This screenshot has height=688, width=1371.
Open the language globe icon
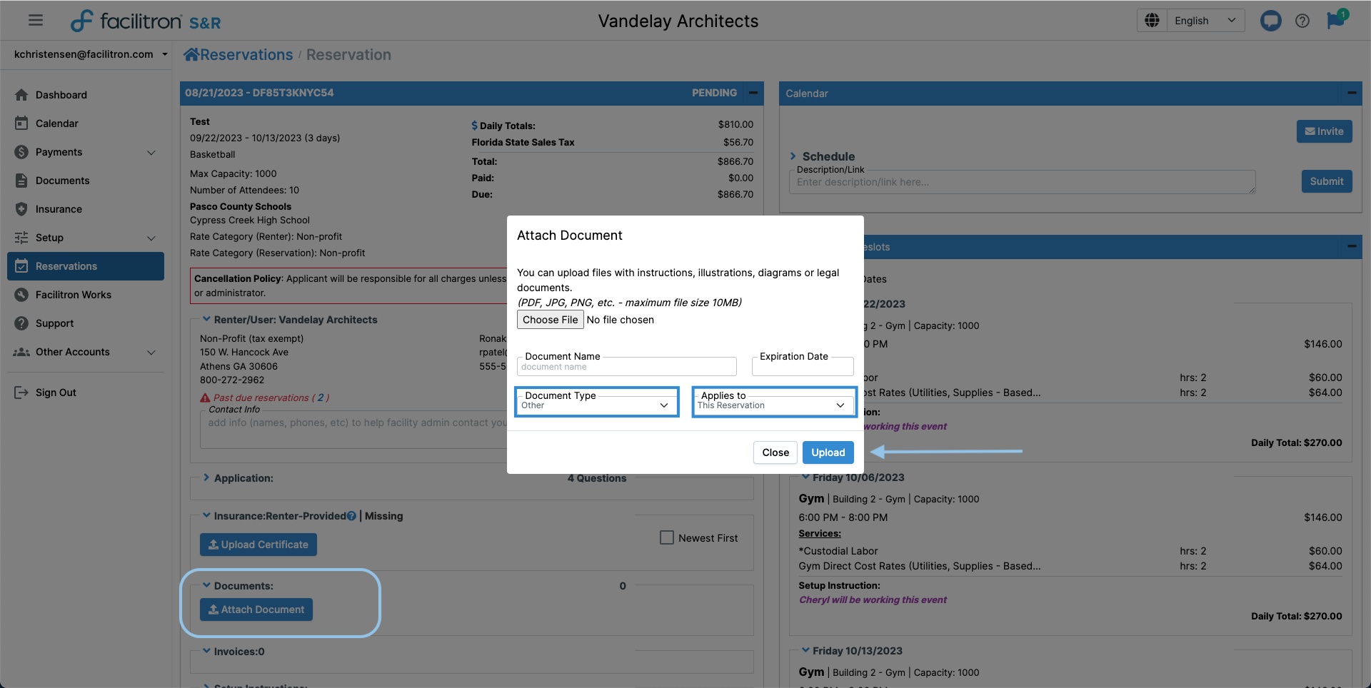(x=1152, y=21)
